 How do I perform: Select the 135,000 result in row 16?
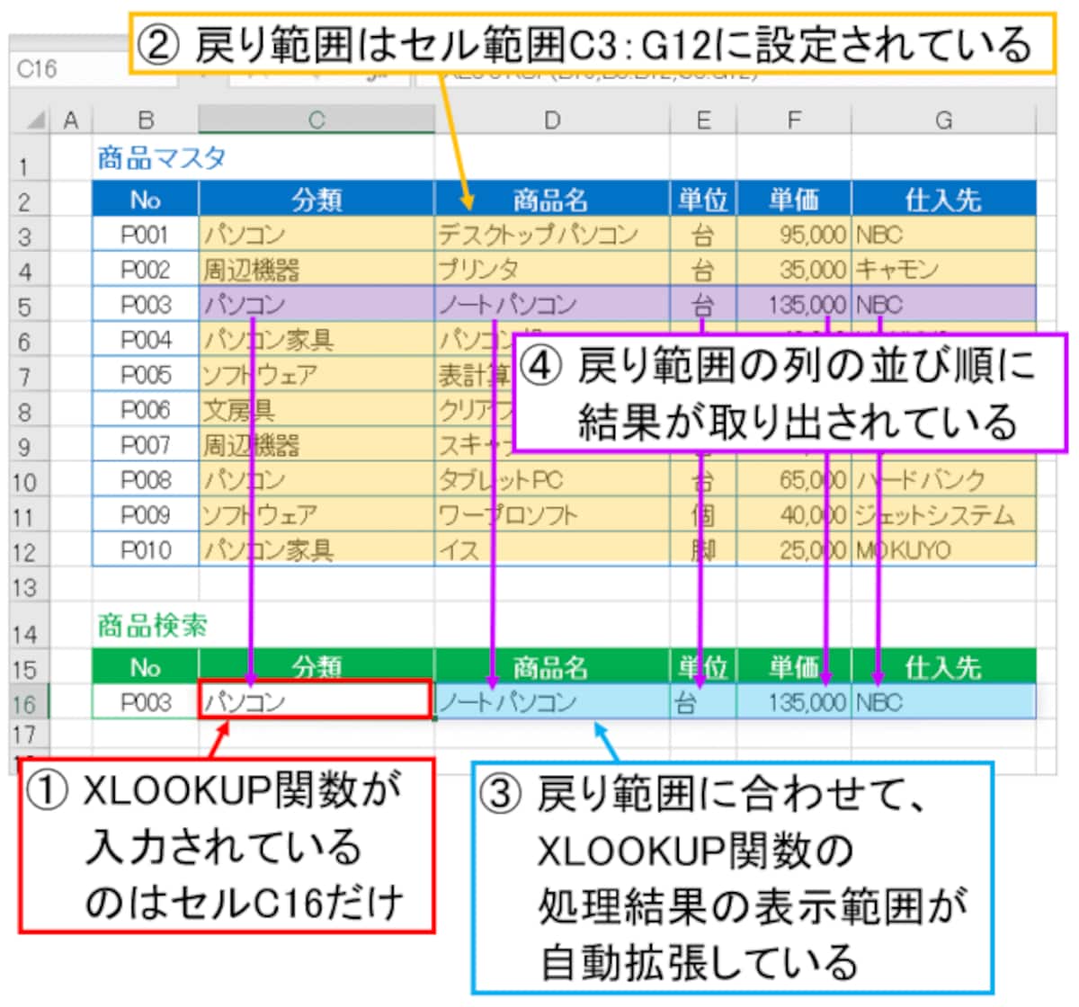795,702
